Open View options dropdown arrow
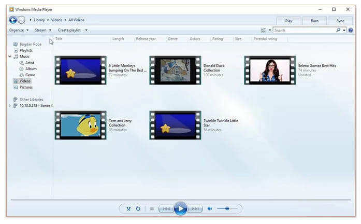The height and width of the screenshot is (224, 361). [270, 30]
